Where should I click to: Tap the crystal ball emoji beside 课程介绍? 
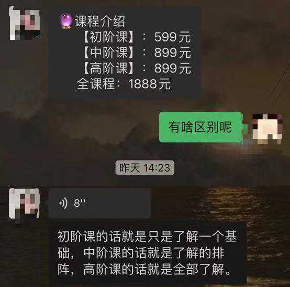65,21
